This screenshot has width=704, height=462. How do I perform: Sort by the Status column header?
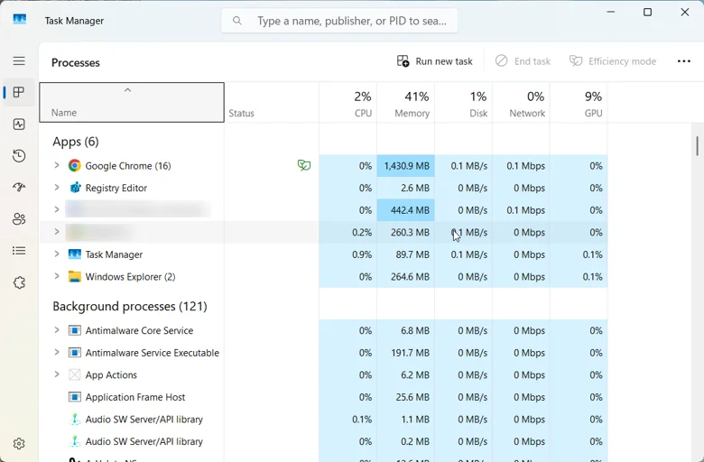pyautogui.click(x=272, y=102)
